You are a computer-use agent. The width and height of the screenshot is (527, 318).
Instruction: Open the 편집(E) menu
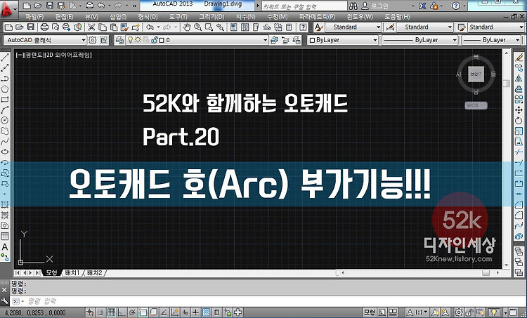click(x=64, y=16)
